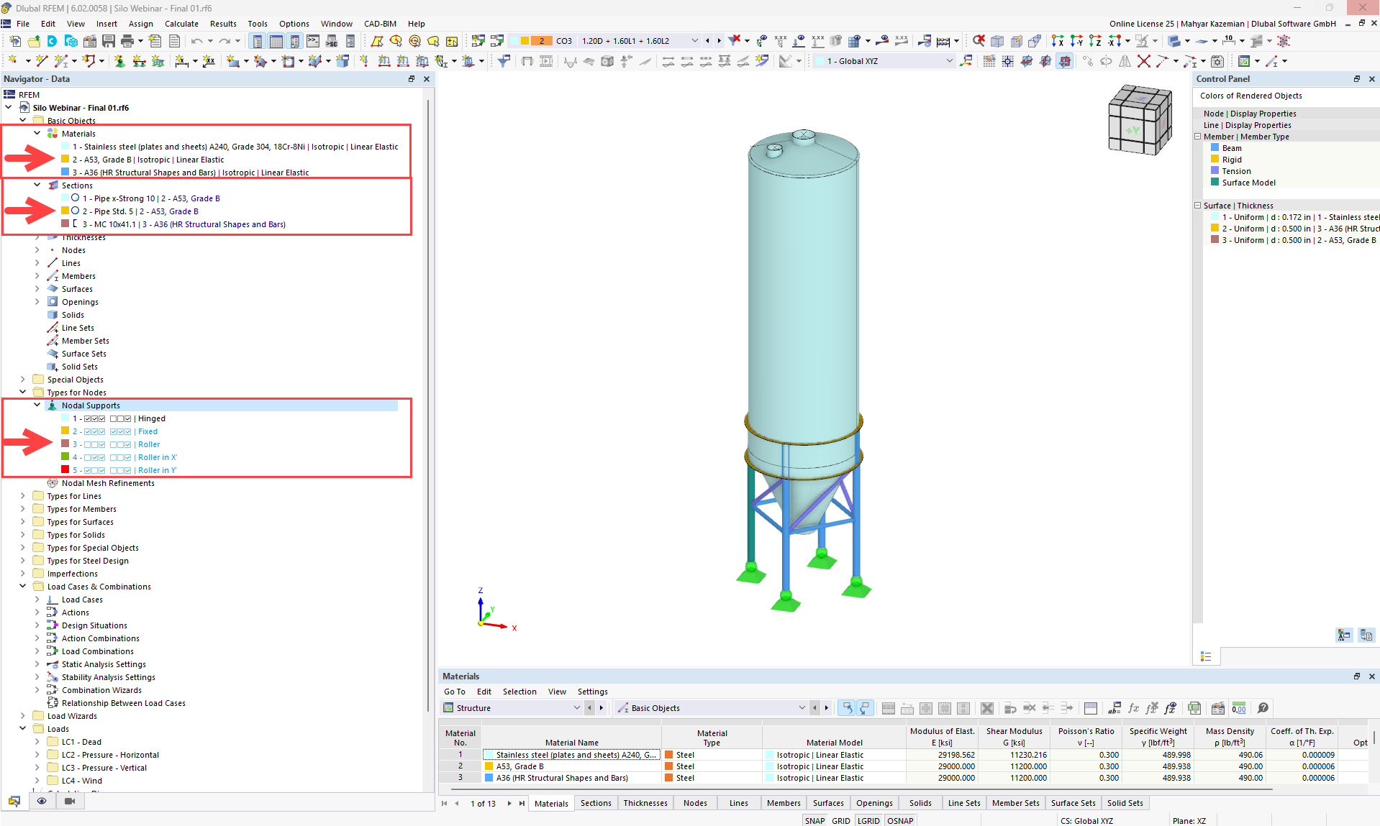1380x826 pixels.
Task: Click the Mirror Objects tool icon
Action: tap(1124, 62)
